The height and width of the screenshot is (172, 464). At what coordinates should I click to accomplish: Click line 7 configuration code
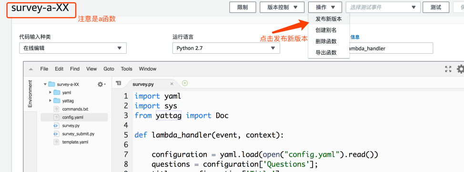(x=265, y=154)
